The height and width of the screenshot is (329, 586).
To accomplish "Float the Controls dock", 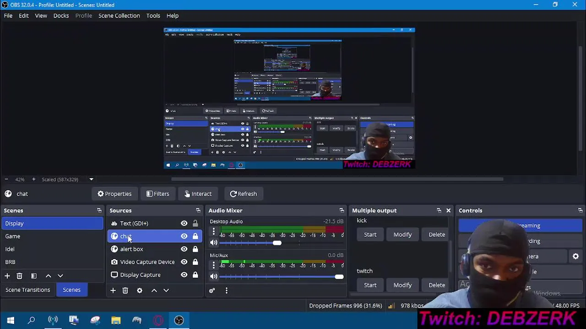I will click(580, 211).
